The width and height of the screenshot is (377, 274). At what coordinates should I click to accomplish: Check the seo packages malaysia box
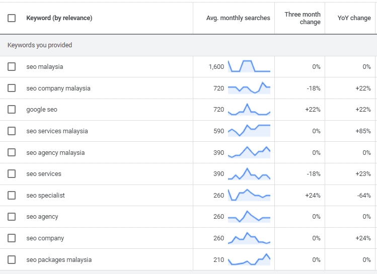point(12,260)
